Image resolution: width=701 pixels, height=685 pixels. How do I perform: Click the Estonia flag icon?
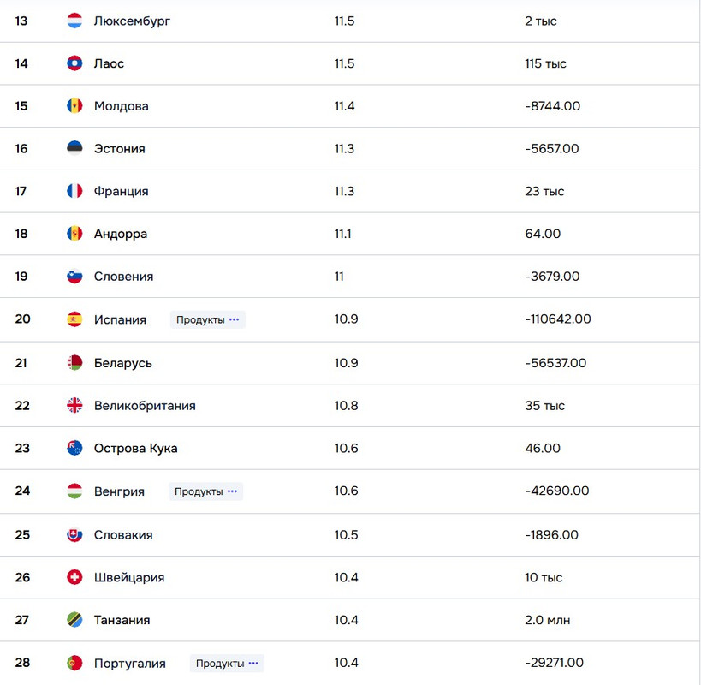click(x=74, y=148)
